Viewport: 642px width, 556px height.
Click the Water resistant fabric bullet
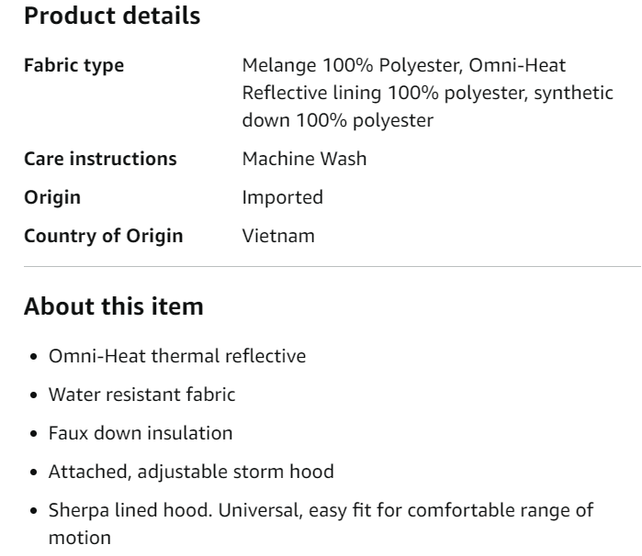pos(142,395)
